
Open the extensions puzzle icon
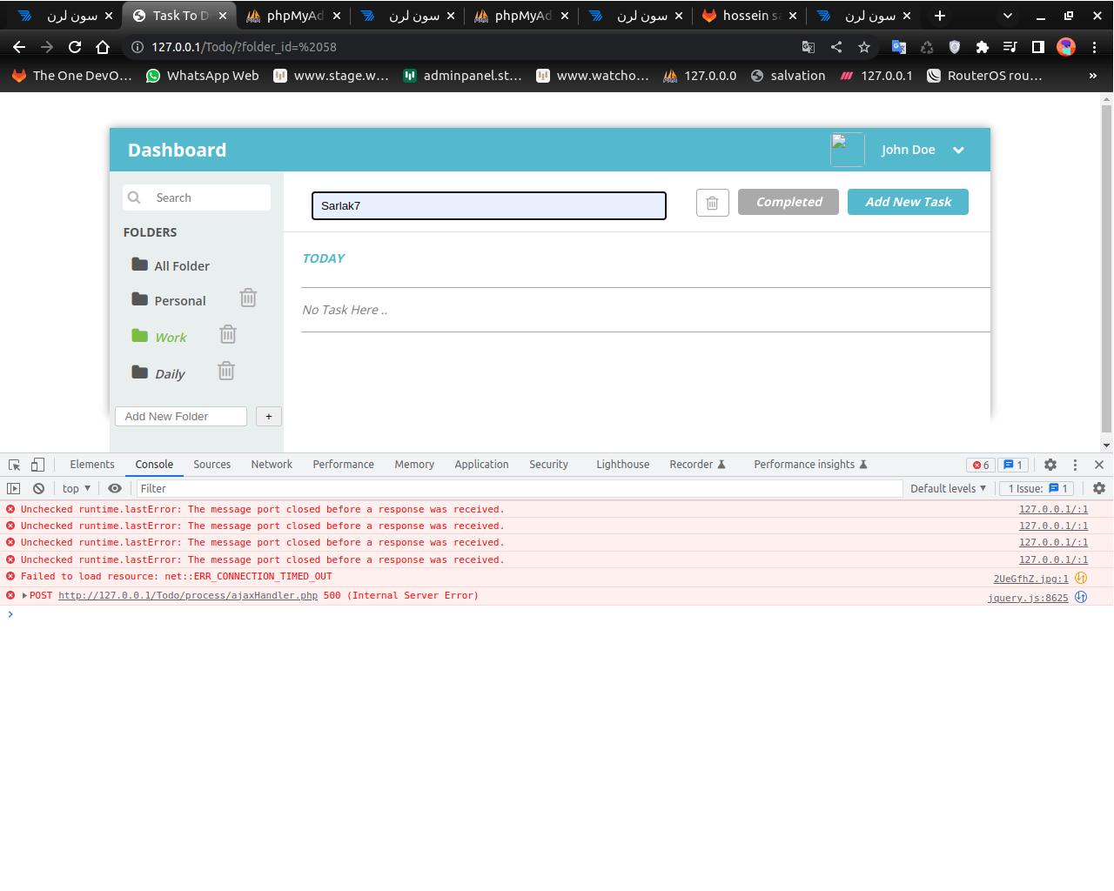pos(983,47)
